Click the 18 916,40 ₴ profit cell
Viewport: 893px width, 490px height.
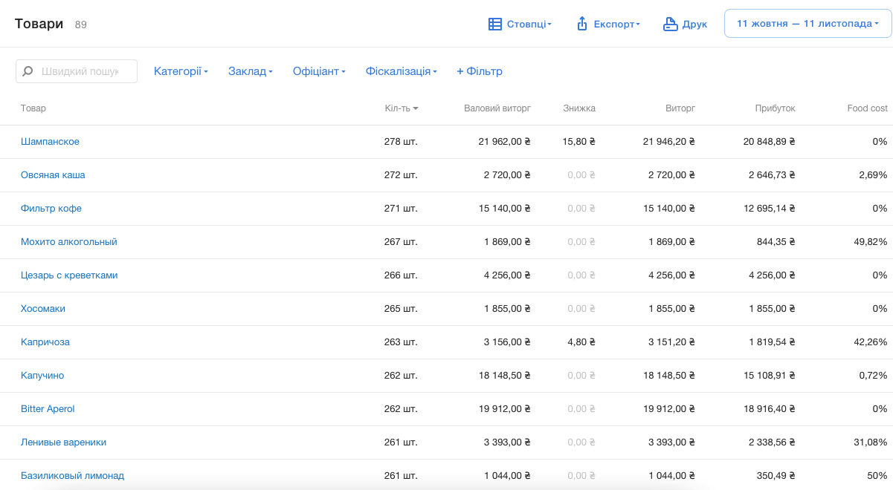770,409
